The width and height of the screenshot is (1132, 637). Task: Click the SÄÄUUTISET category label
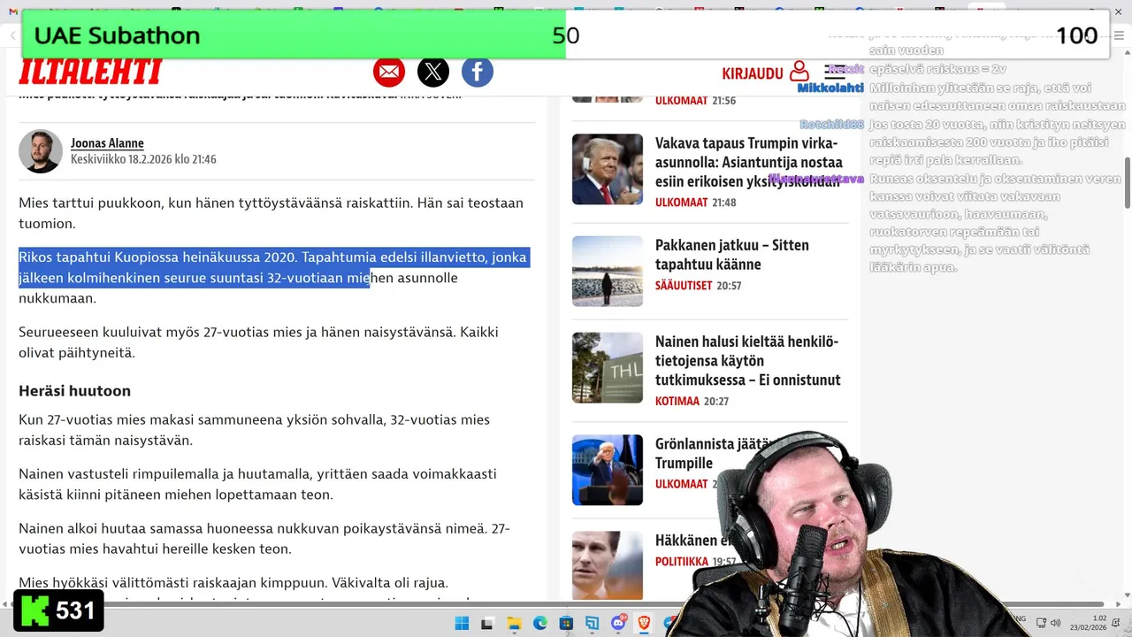point(684,286)
